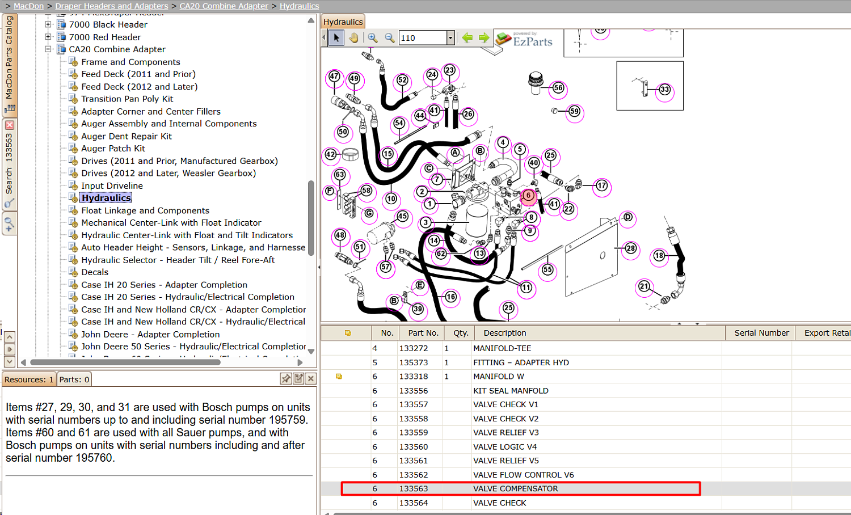The width and height of the screenshot is (851, 515).
Task: Edit notes in the Resources panel
Action: 298,379
